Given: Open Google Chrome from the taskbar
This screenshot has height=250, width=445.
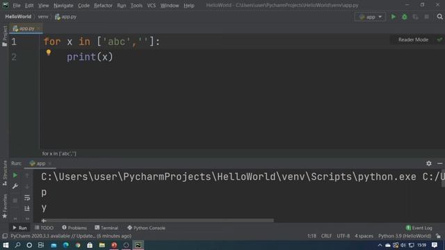Looking at the screenshot, I should tap(78, 245).
